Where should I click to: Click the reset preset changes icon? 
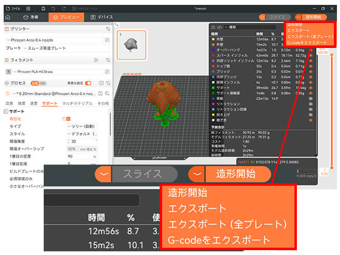[8, 93]
